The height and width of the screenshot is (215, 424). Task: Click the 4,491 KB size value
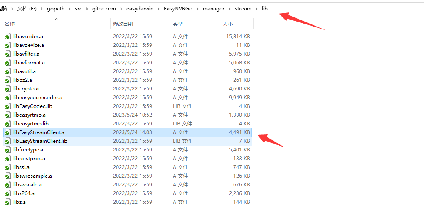click(239, 132)
